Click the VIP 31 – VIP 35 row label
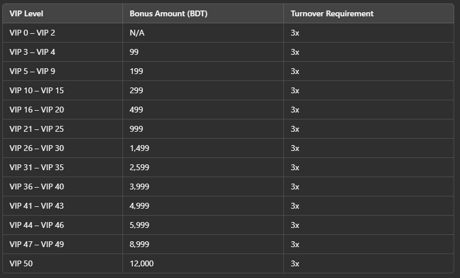This screenshot has height=278, width=460. pyautogui.click(x=37, y=167)
